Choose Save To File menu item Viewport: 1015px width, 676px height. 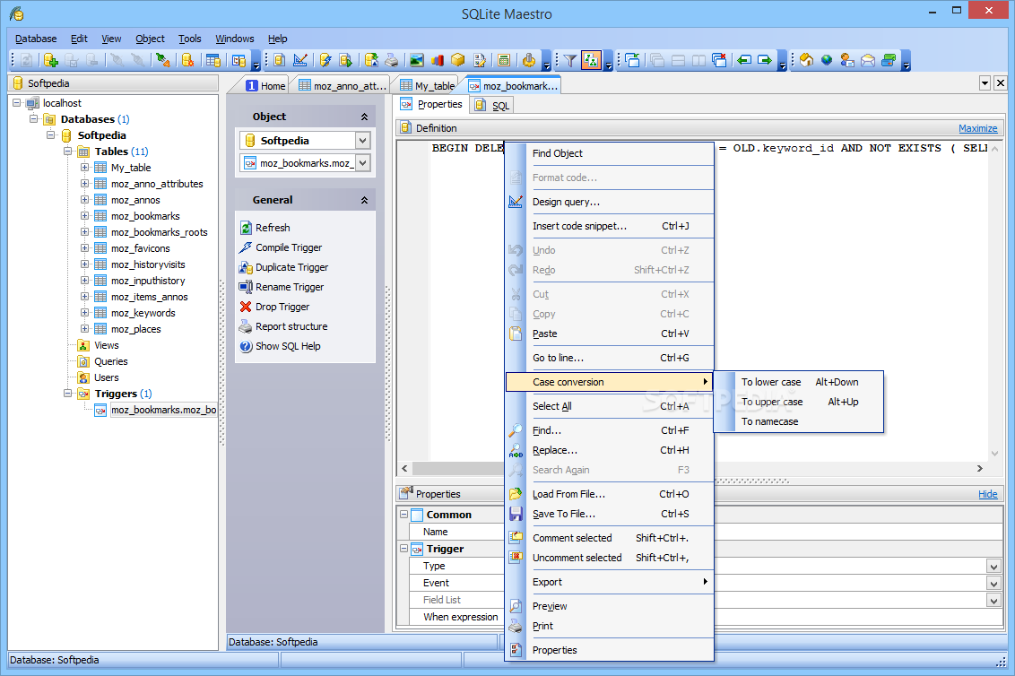tap(610, 514)
